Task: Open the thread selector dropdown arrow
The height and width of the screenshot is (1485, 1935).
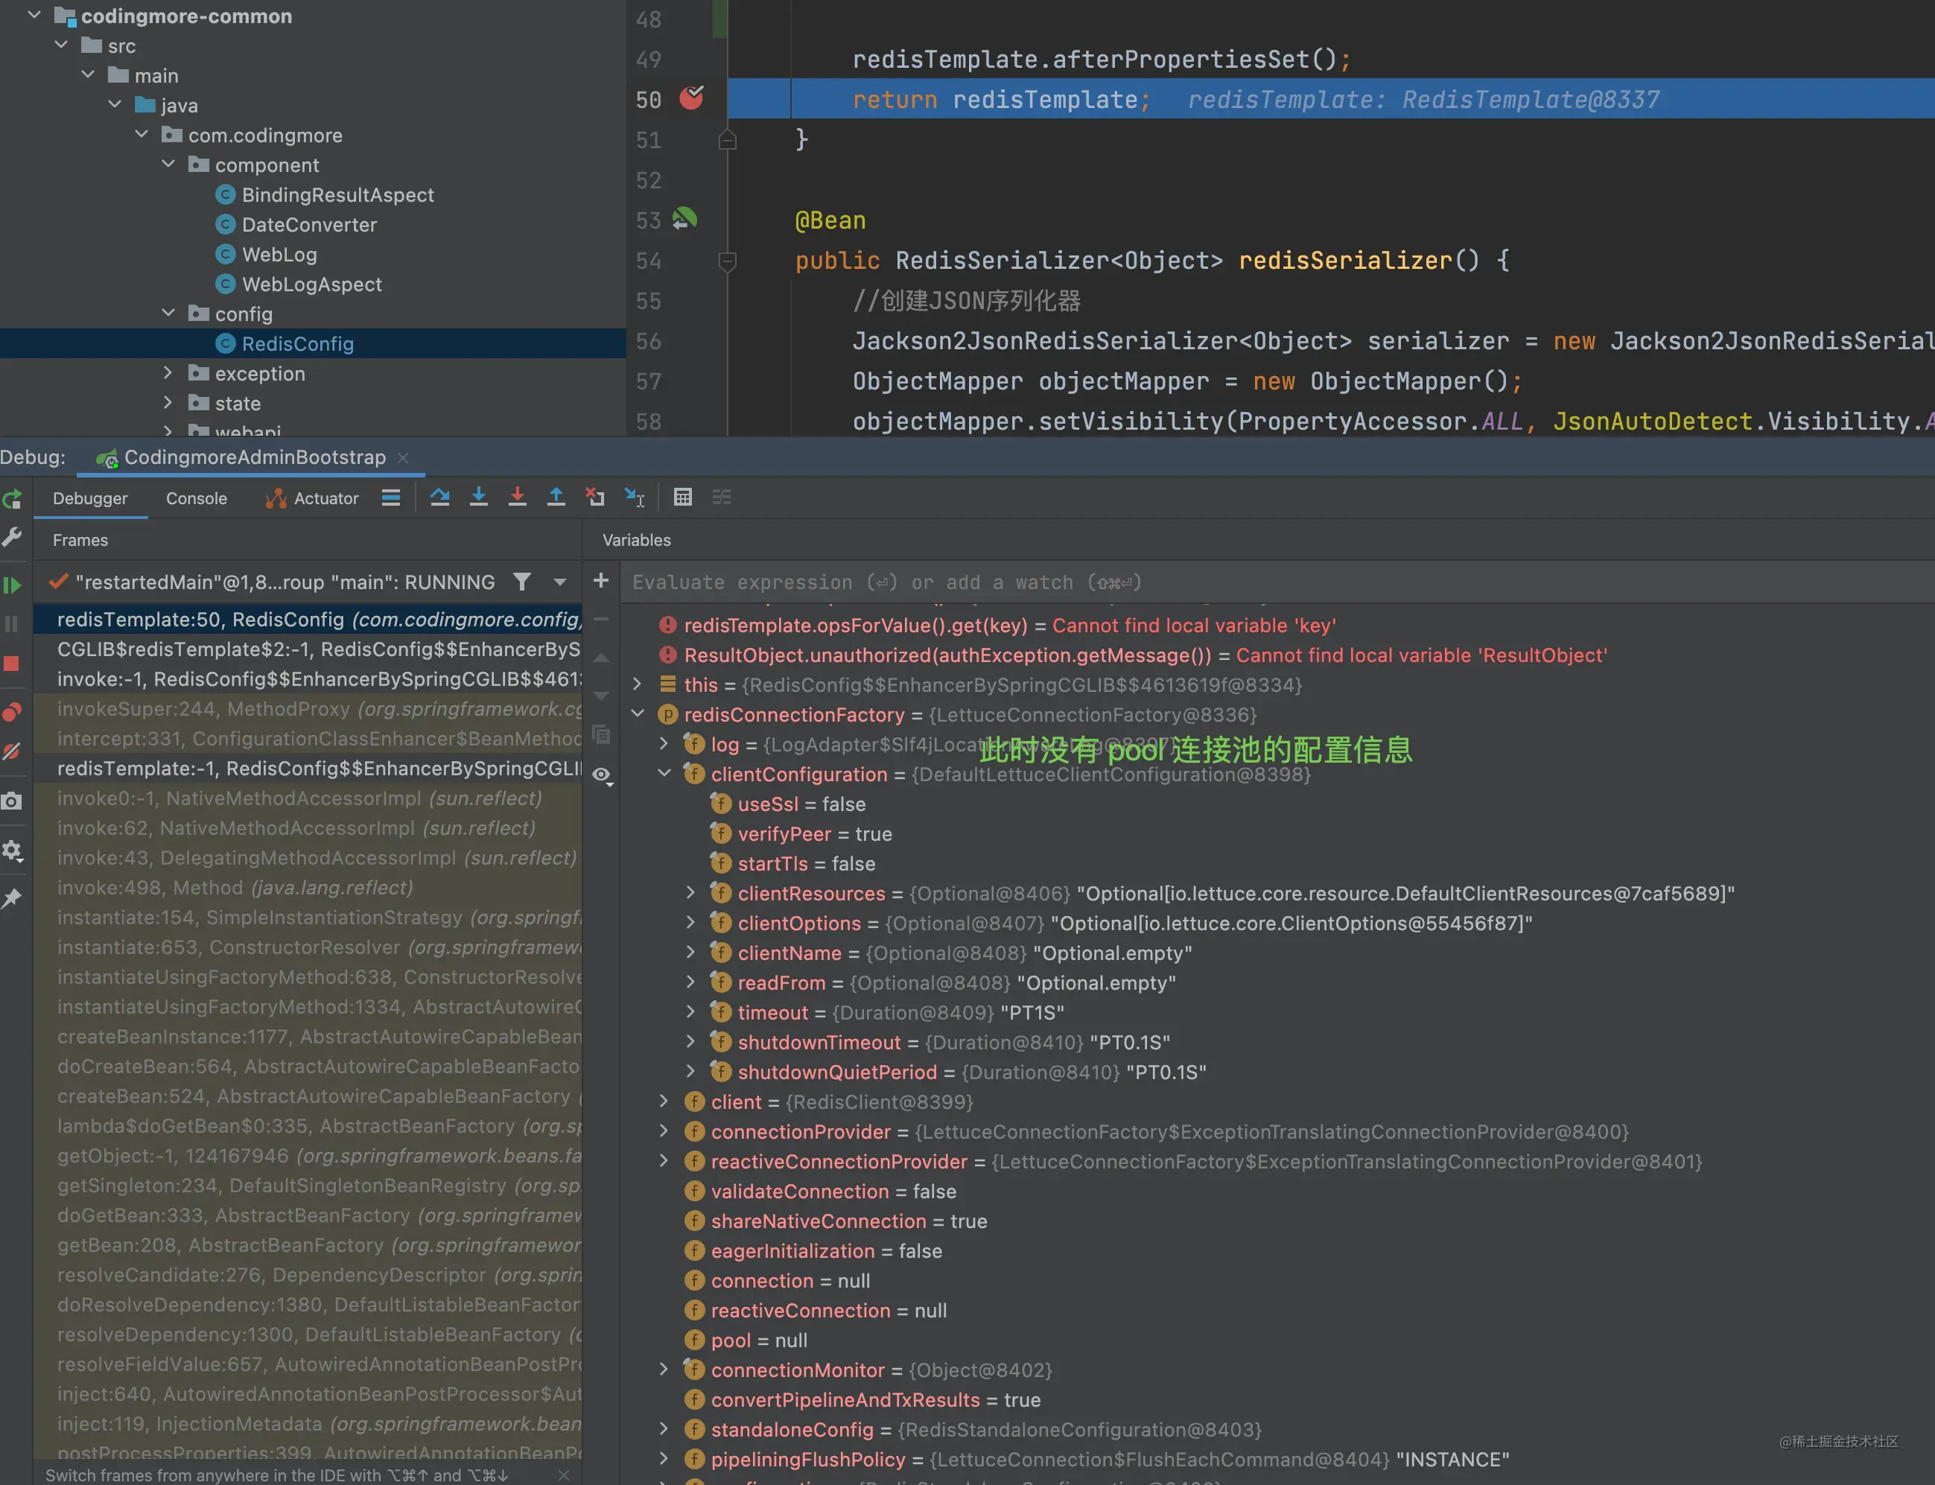Action: tap(559, 582)
